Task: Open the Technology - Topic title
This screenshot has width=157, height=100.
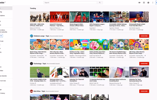Action: click(40, 64)
